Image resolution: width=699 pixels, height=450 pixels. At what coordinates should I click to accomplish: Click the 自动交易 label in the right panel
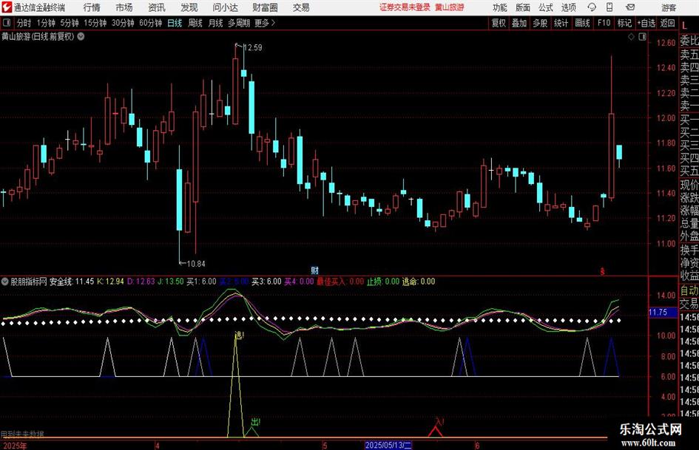(689, 297)
